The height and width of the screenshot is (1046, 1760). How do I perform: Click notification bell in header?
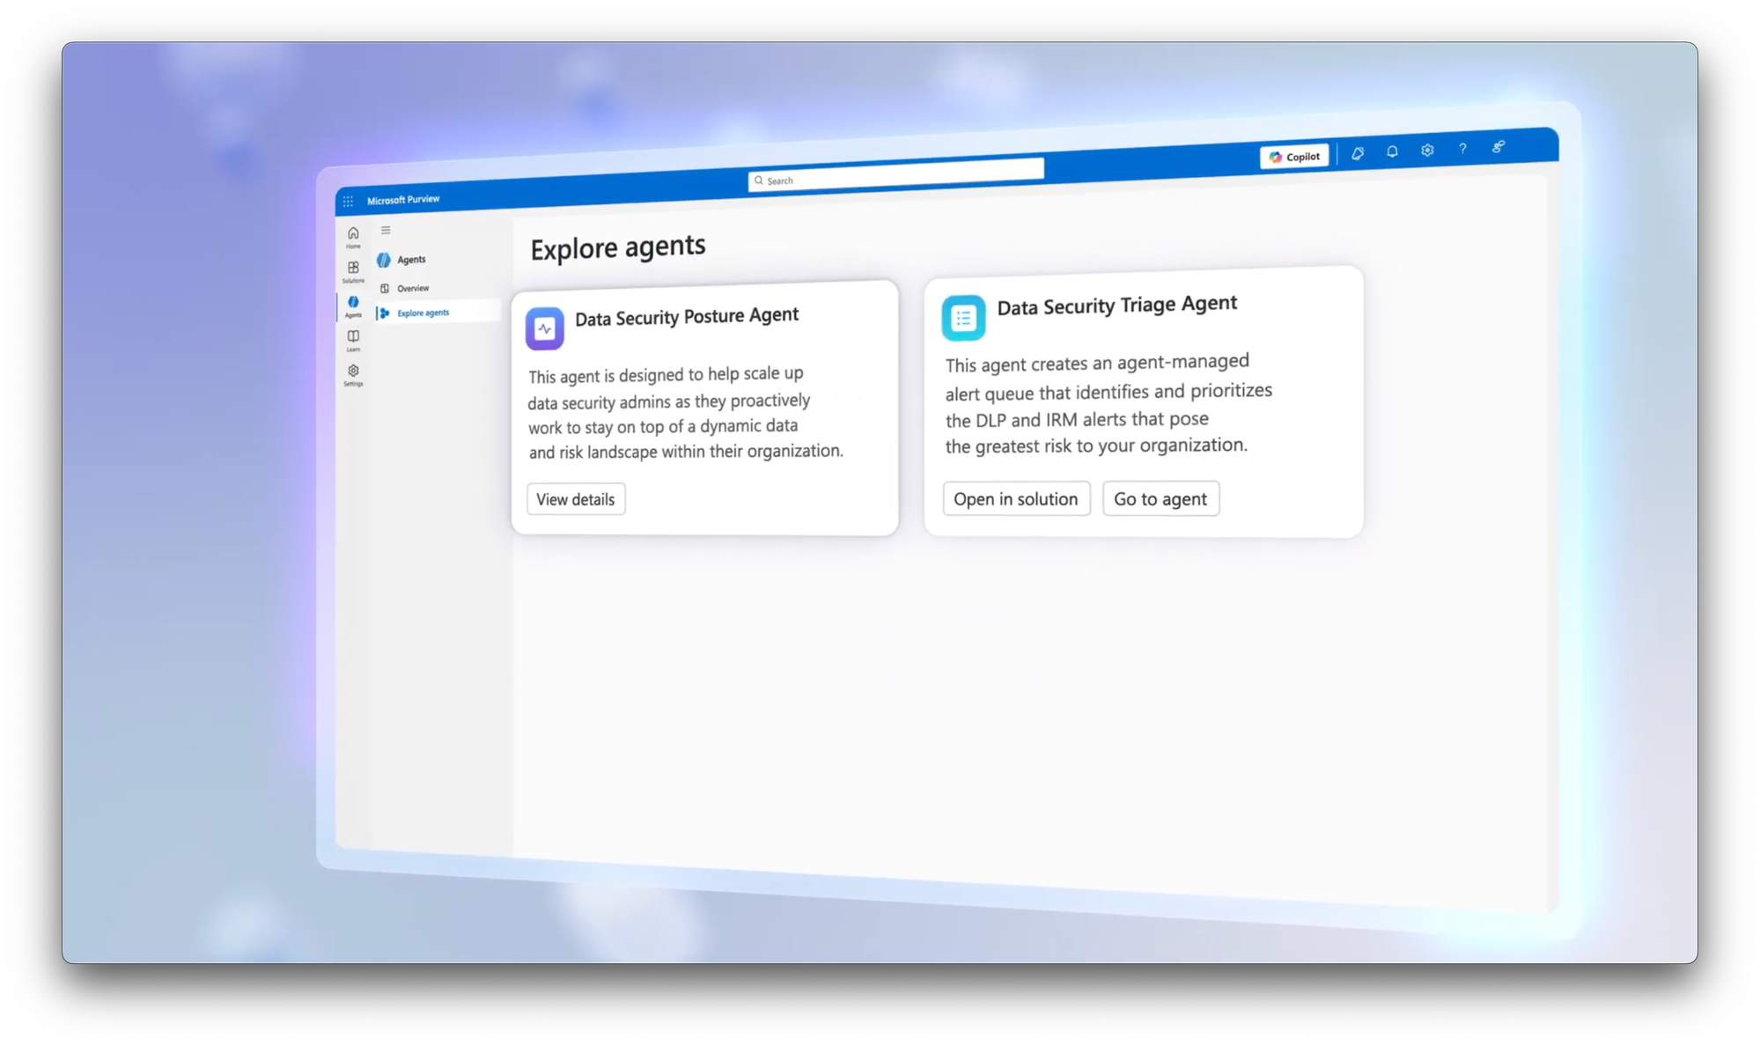[1392, 151]
